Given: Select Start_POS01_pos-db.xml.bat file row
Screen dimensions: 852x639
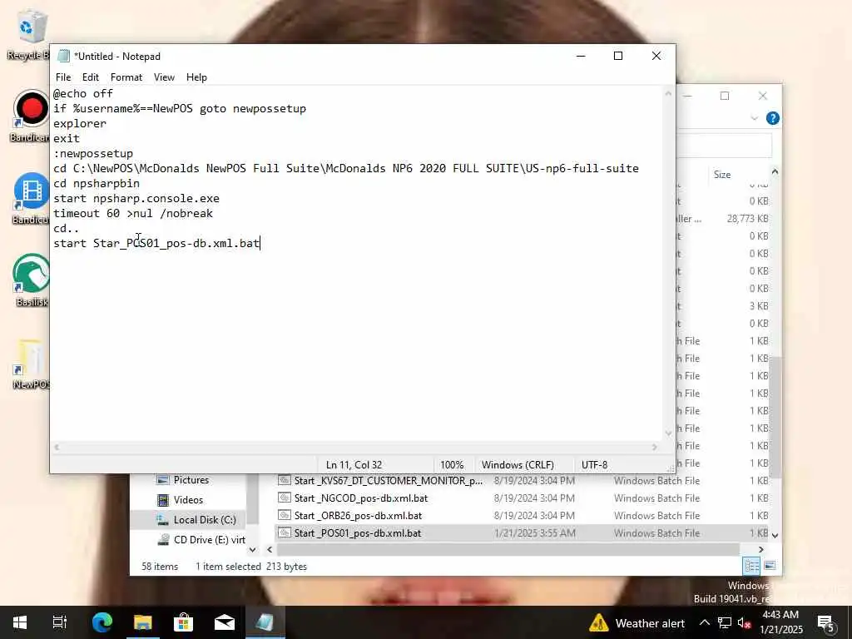Looking at the screenshot, I should [x=522, y=533].
